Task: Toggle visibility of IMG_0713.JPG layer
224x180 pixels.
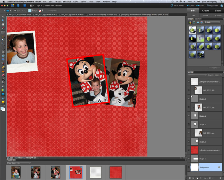Action: 189,90
